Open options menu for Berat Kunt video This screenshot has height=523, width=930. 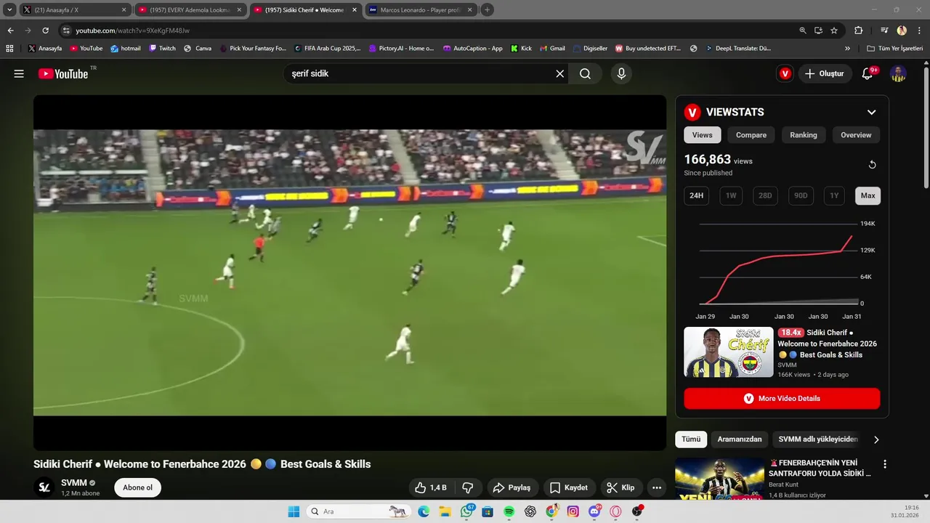pos(885,464)
